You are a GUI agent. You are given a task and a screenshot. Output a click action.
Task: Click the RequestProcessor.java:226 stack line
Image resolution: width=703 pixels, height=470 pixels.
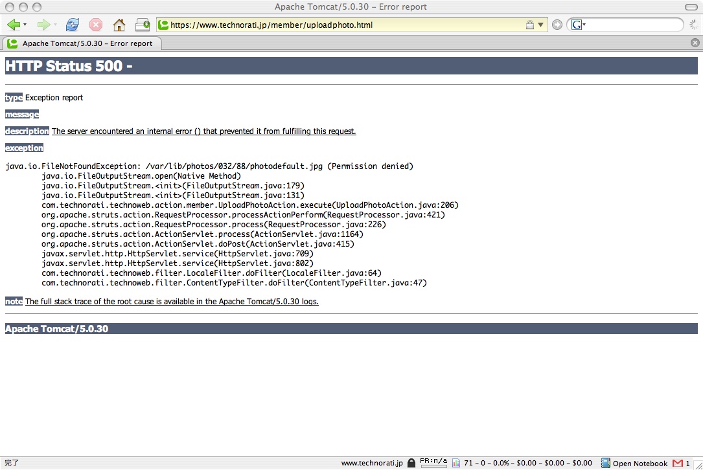(x=214, y=225)
